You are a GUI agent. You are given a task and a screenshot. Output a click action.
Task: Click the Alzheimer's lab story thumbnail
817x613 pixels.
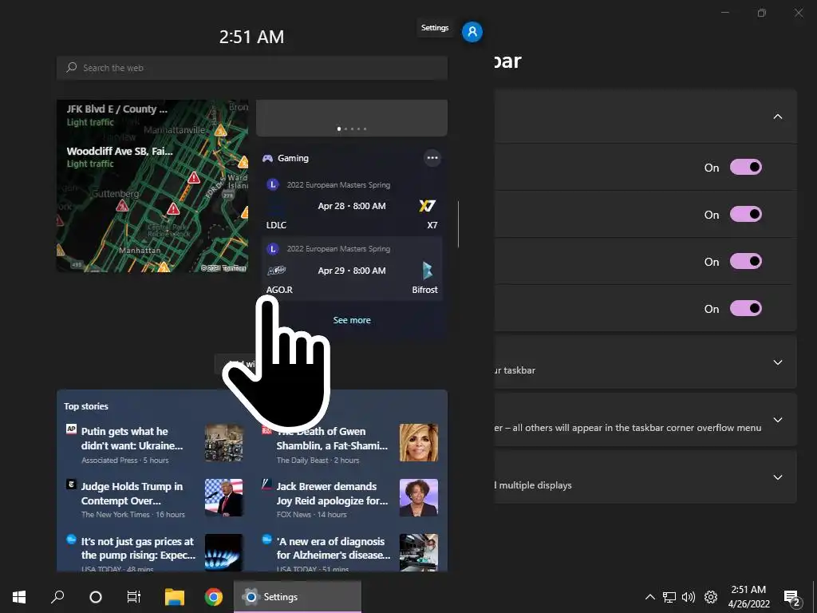coord(419,552)
